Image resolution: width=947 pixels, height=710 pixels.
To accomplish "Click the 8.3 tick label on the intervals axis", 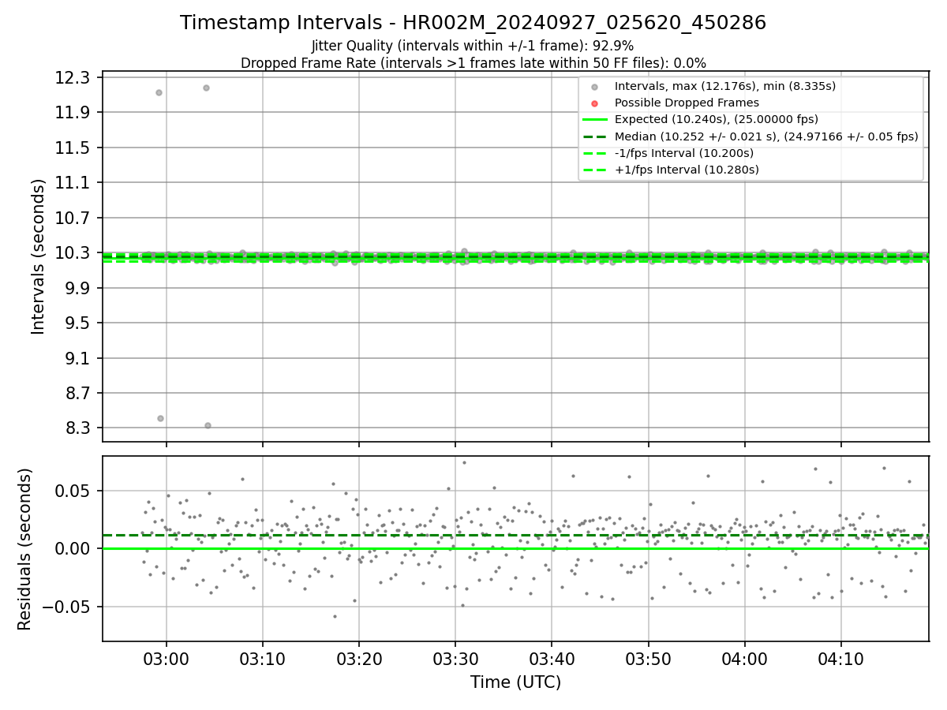I will (x=80, y=428).
